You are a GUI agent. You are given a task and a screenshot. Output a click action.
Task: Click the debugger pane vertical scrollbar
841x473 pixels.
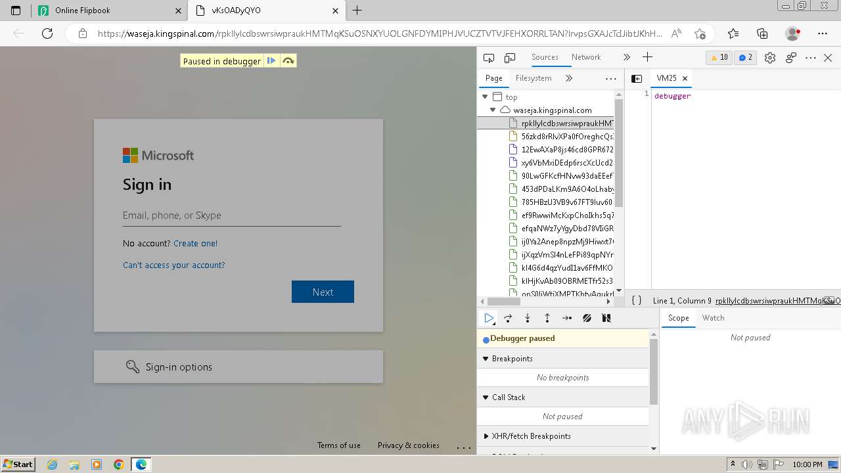click(653, 371)
